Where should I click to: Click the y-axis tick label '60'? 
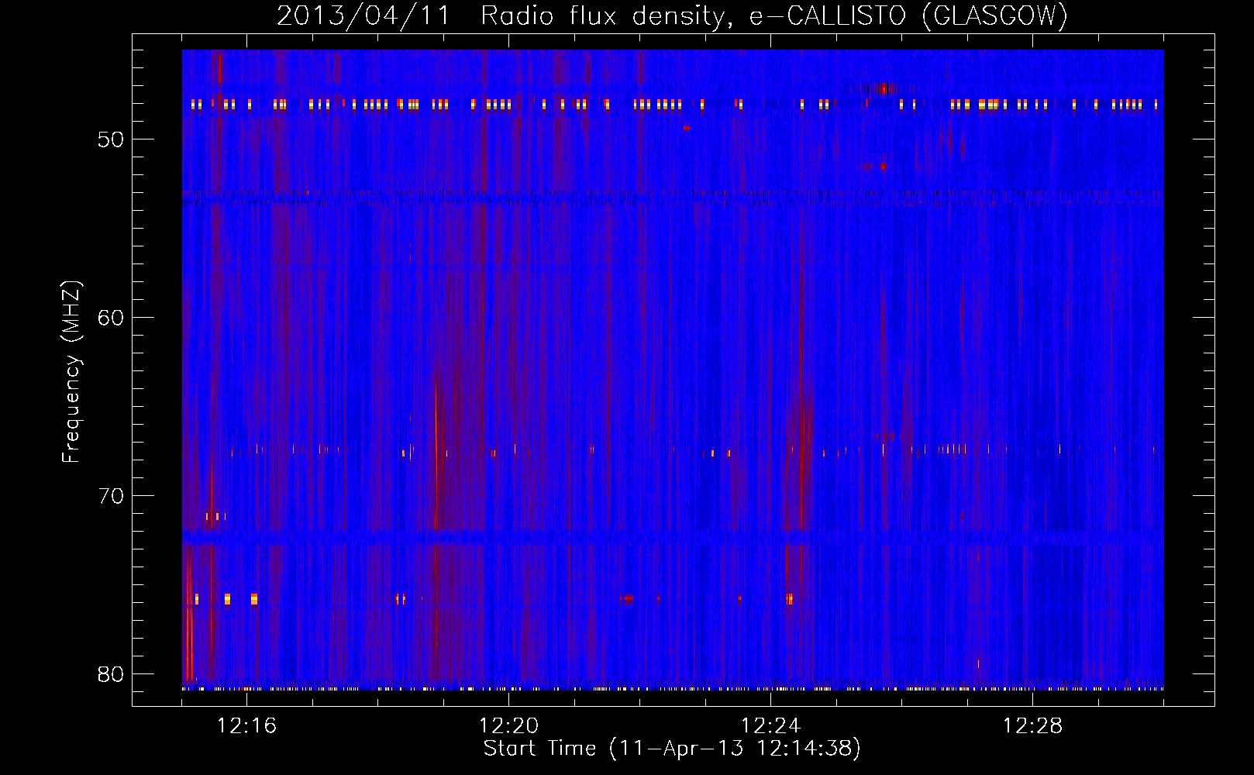pyautogui.click(x=111, y=318)
